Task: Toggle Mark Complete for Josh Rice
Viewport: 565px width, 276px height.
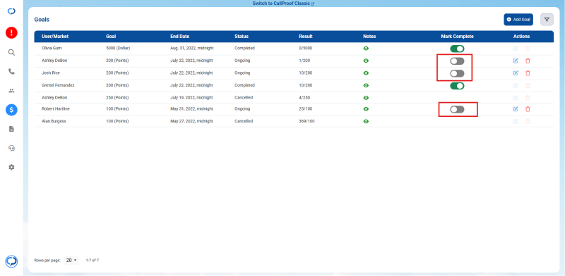Action: tap(457, 74)
